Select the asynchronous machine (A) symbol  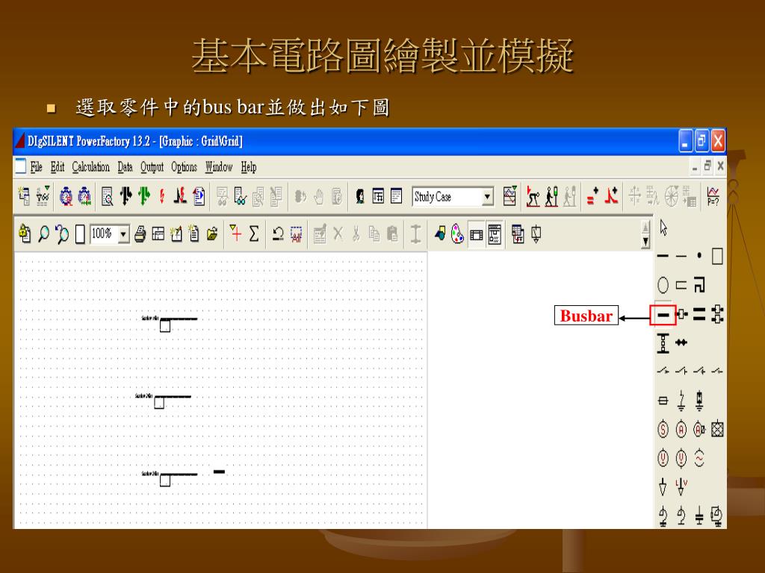click(x=681, y=429)
